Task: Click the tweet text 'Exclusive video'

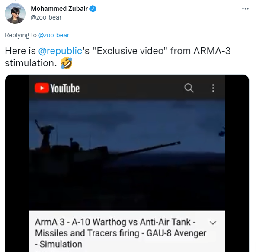Action: click(130, 51)
